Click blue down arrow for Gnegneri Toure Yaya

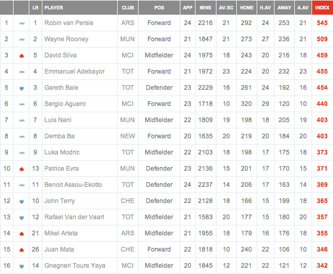click(x=21, y=266)
